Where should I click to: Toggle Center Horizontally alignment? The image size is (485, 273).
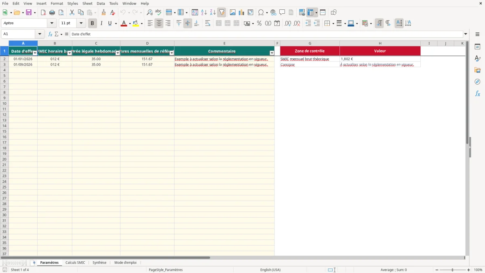(x=159, y=23)
